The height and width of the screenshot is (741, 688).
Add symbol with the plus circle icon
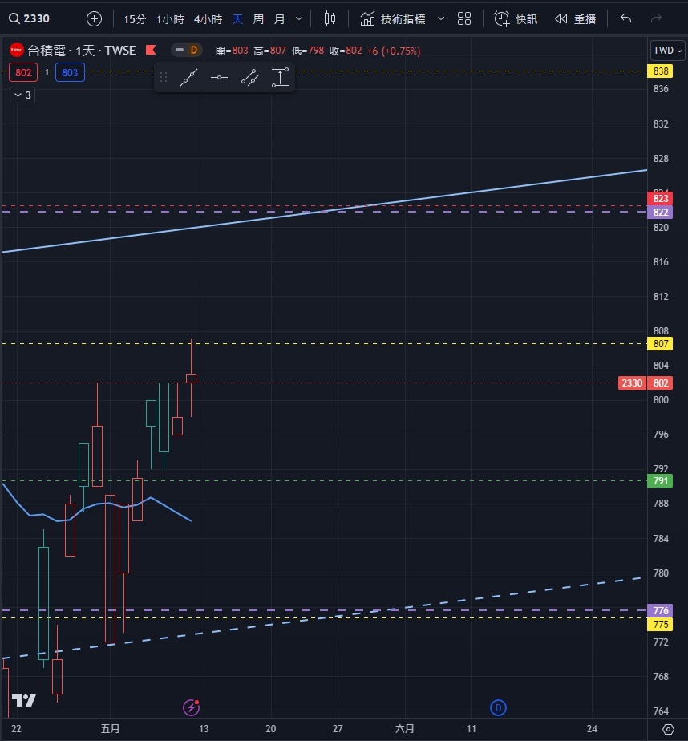[x=94, y=19]
